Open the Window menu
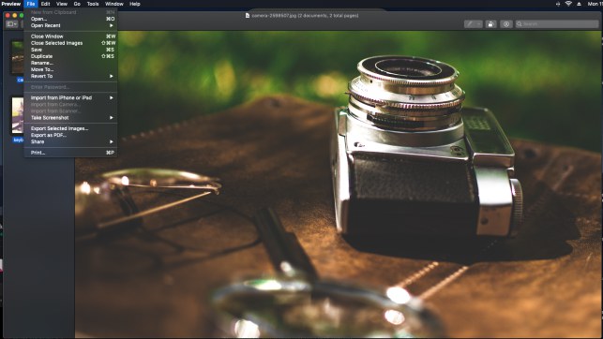The image size is (603, 339). click(x=114, y=4)
